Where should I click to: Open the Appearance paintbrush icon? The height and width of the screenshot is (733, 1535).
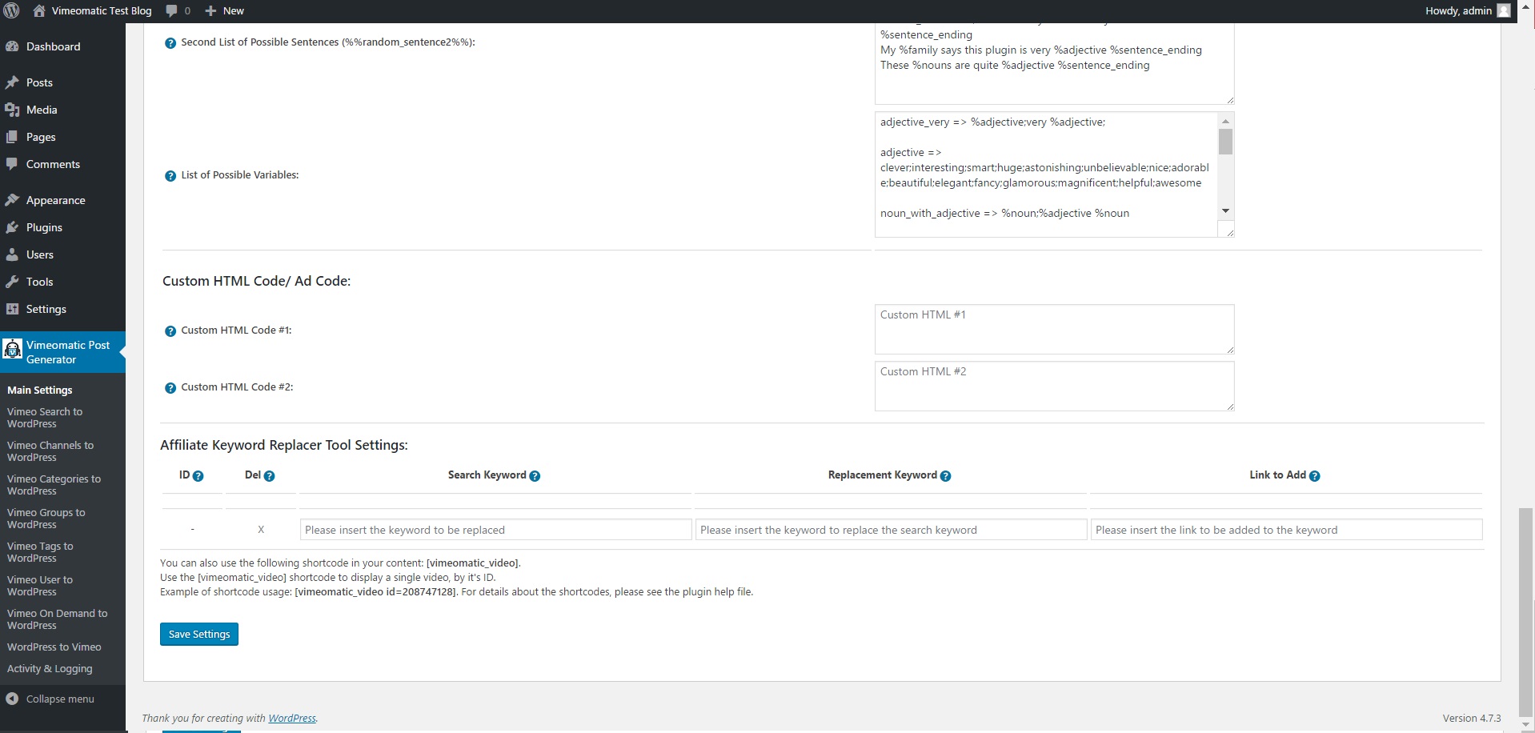point(11,199)
